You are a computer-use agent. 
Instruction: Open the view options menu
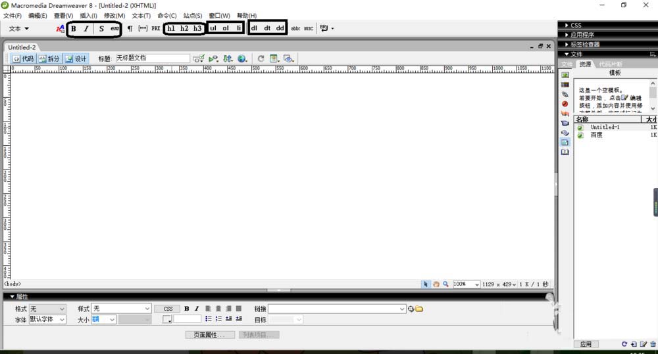click(274, 58)
